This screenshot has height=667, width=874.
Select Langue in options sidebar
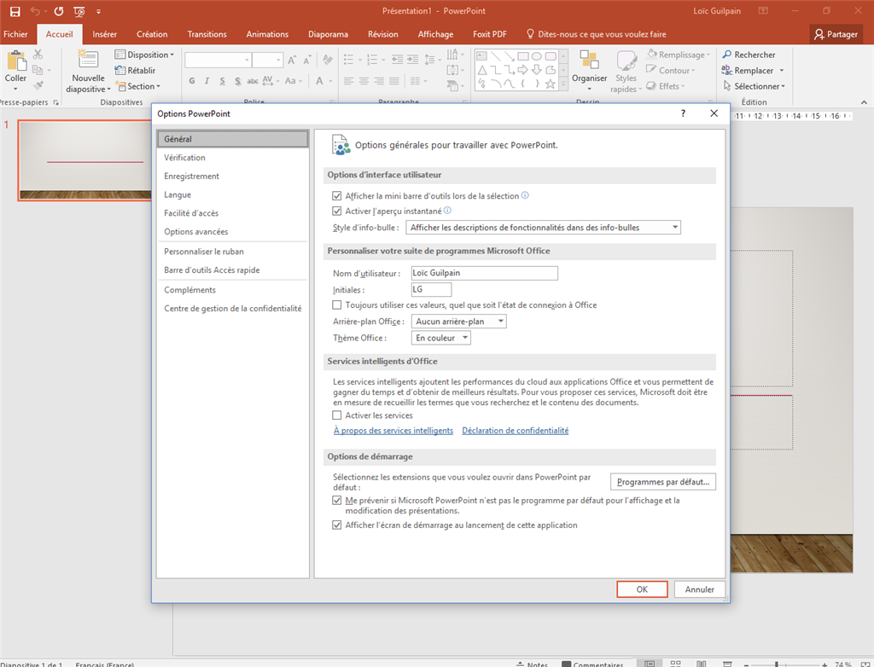(x=232, y=194)
